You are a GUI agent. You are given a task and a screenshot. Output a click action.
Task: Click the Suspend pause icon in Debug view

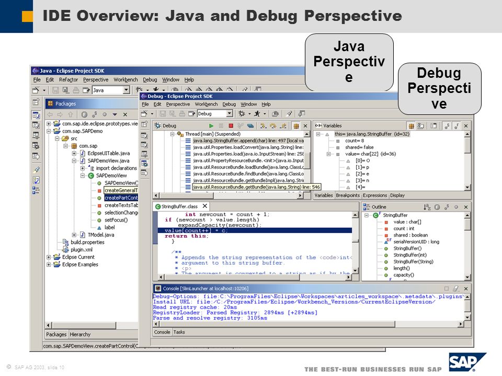coord(221,126)
